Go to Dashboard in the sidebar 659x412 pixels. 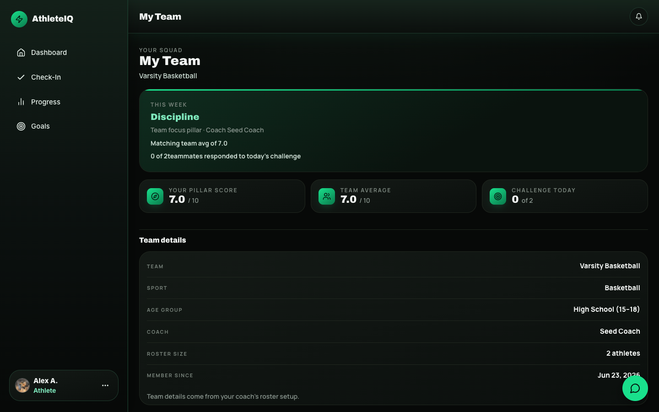point(64,53)
